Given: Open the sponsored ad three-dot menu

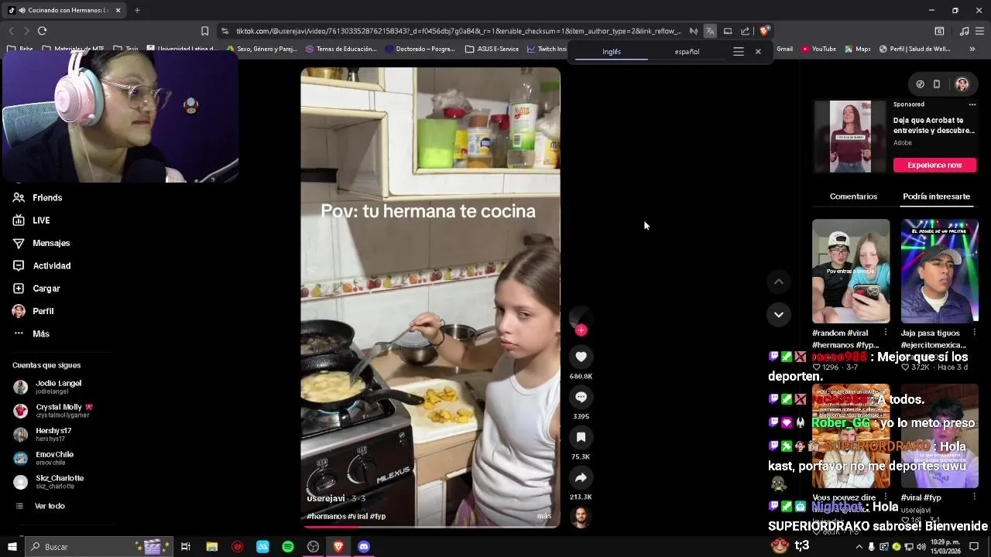Looking at the screenshot, I should (x=972, y=104).
